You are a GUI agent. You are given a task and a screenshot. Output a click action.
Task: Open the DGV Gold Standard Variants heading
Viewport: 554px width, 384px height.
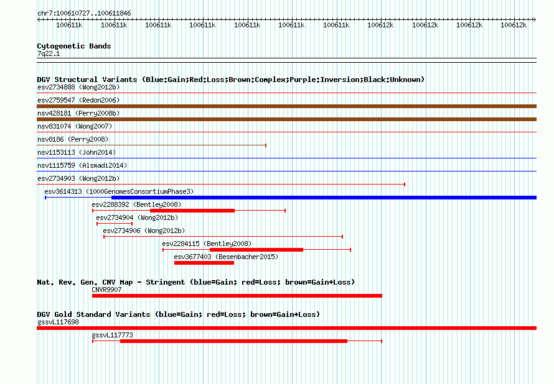(x=179, y=314)
